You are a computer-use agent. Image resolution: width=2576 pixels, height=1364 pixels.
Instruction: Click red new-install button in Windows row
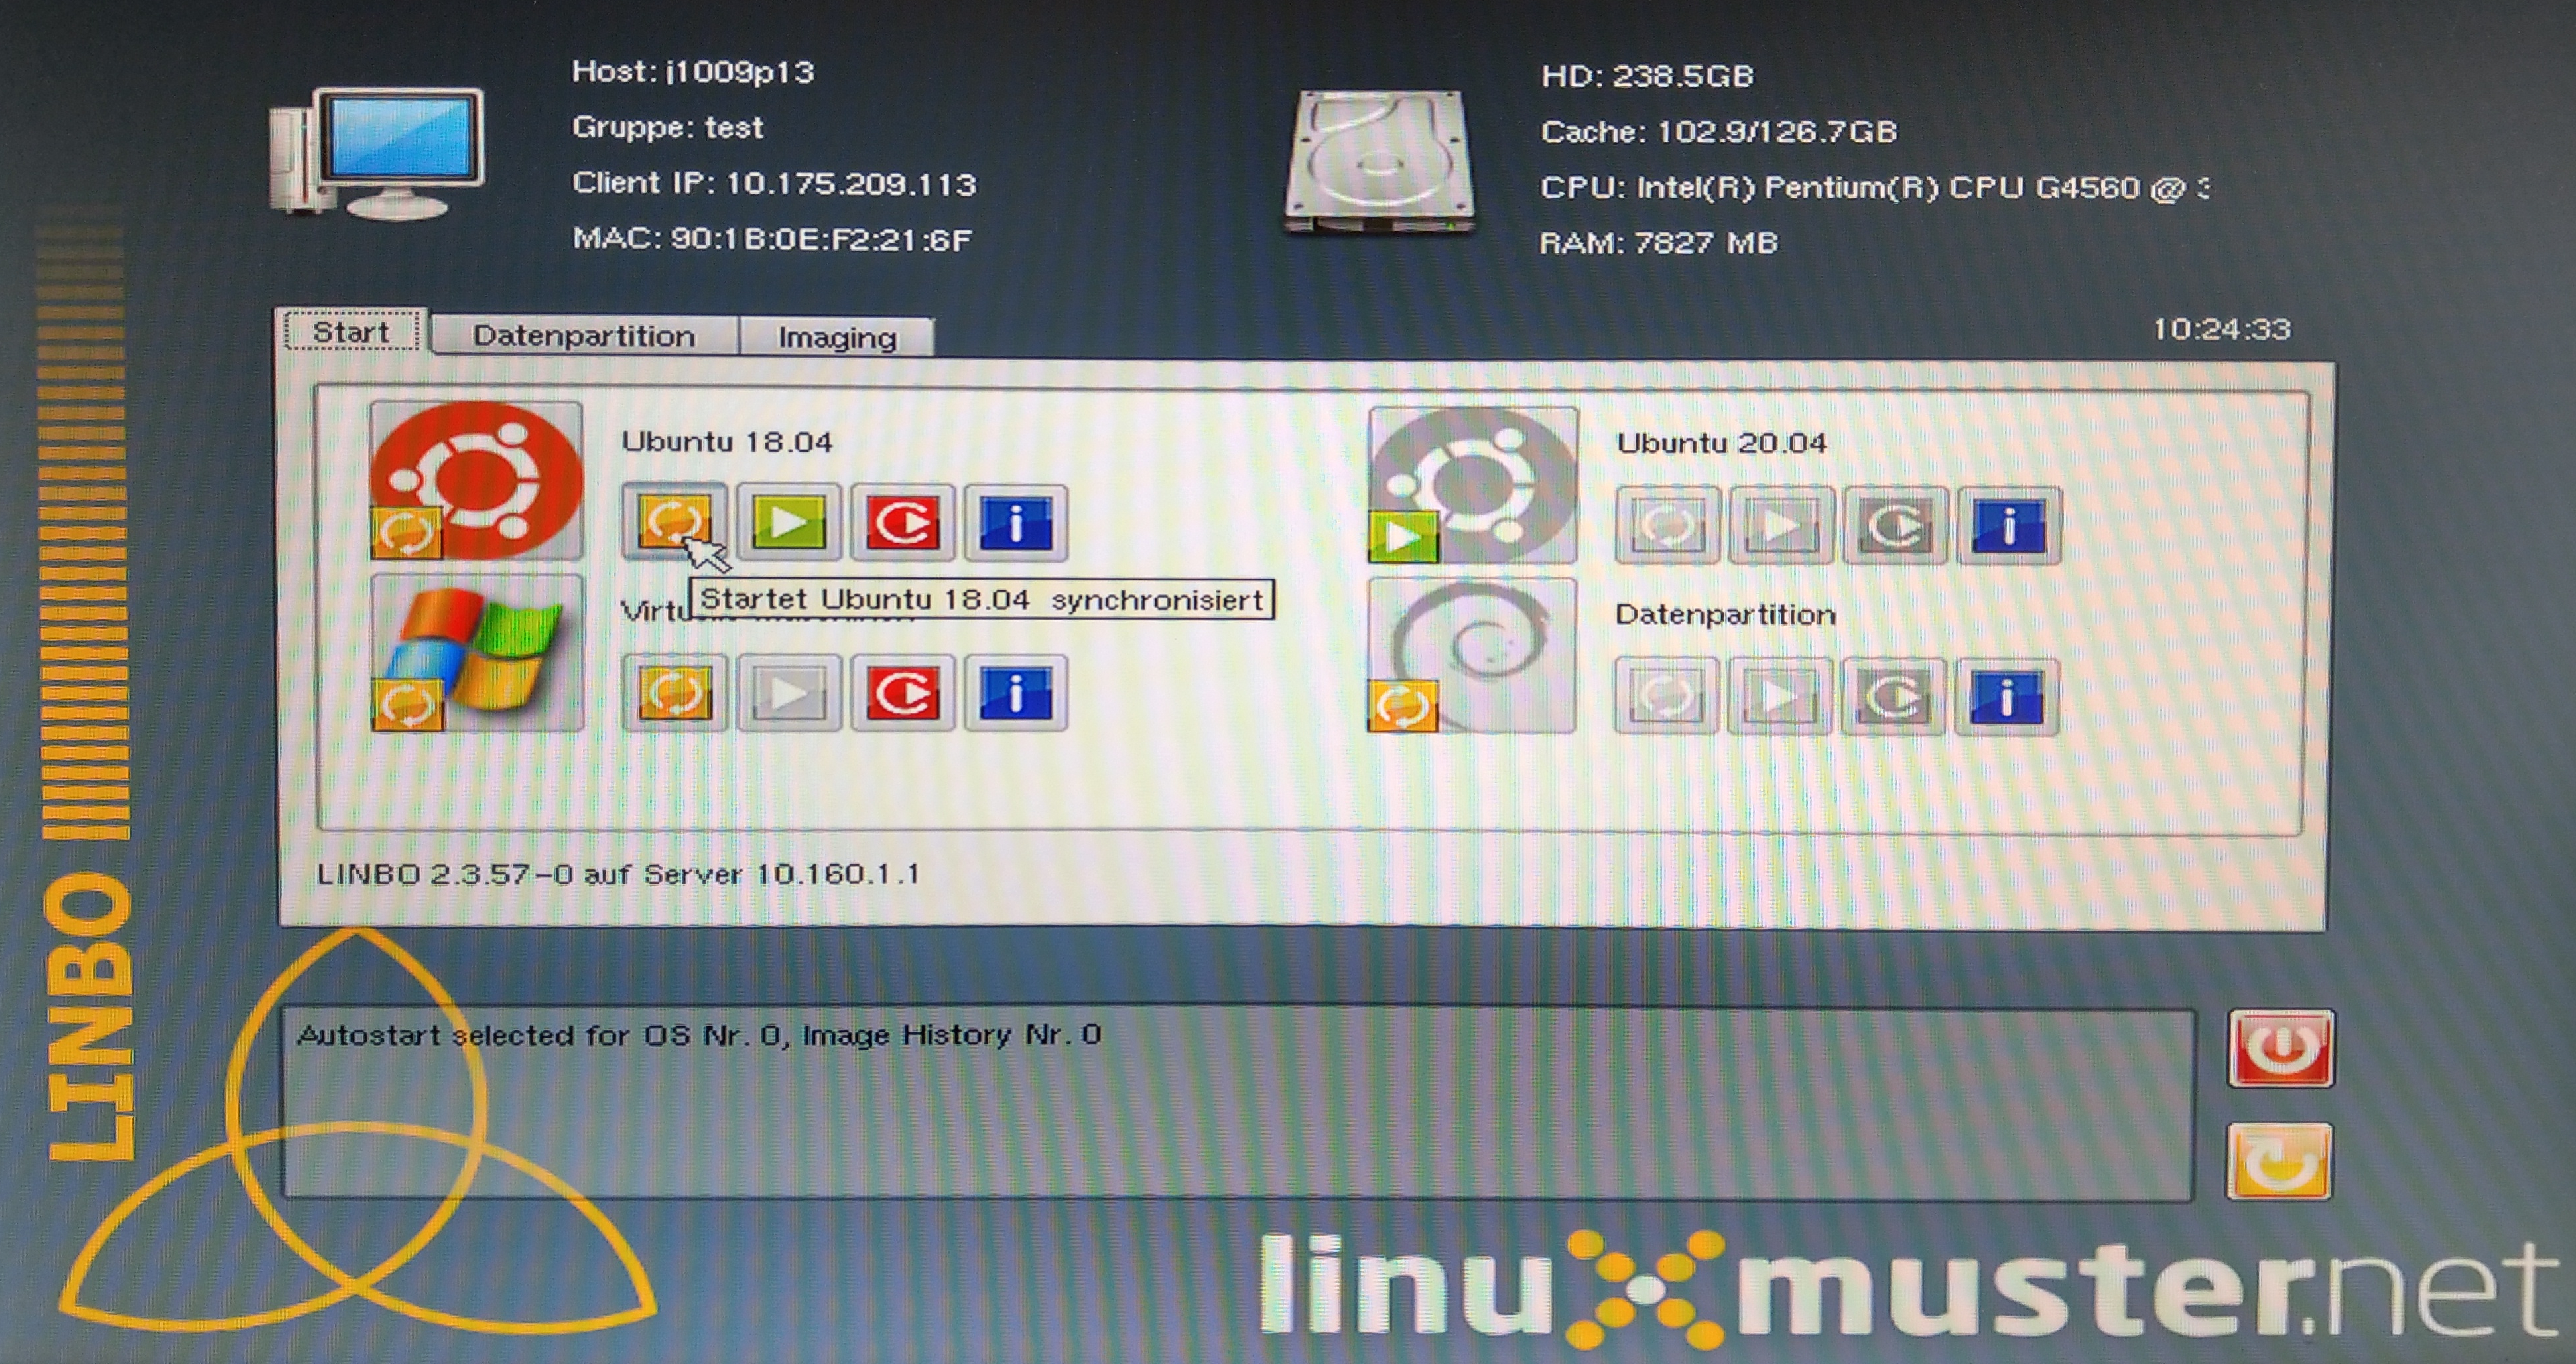click(x=902, y=693)
